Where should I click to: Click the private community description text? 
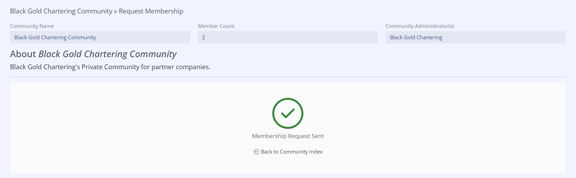click(x=110, y=67)
